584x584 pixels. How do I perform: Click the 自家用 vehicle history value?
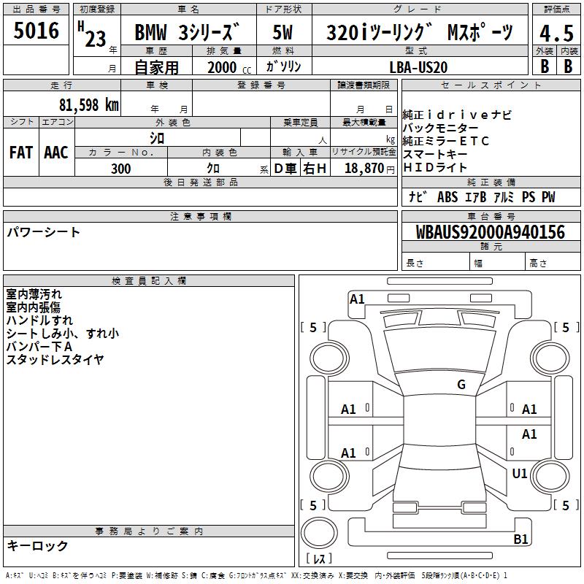(156, 67)
